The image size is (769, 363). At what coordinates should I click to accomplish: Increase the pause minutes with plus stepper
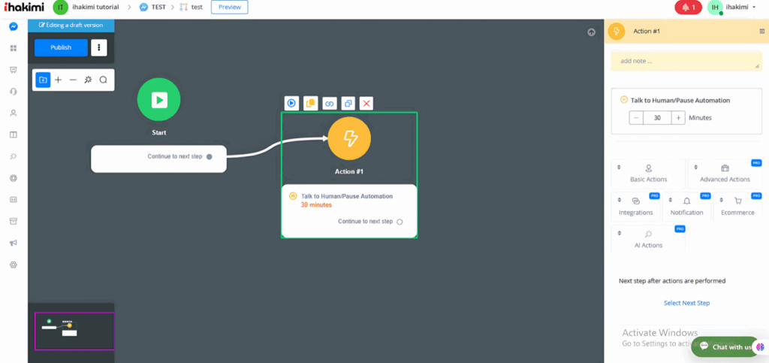pos(678,117)
